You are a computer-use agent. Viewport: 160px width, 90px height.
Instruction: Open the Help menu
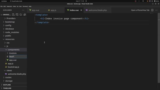(x=30, y=6)
